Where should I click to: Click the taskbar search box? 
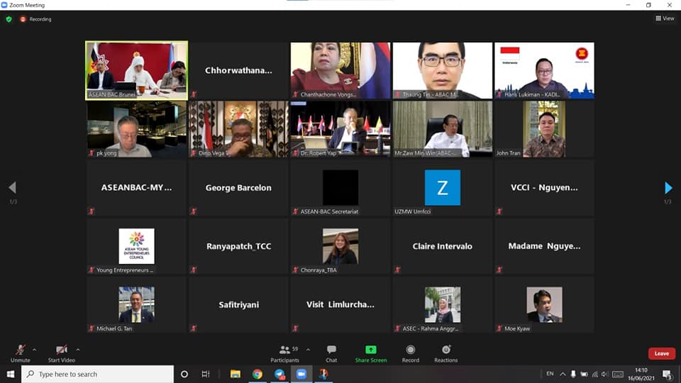point(97,374)
